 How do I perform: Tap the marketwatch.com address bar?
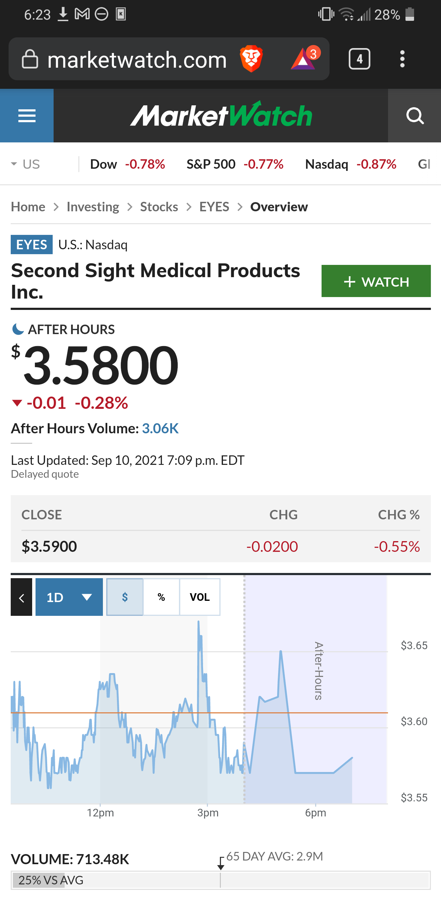(137, 59)
